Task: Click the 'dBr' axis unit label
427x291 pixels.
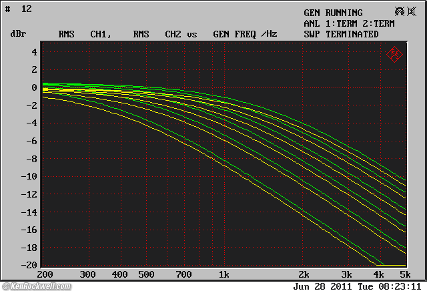Action: (18, 34)
